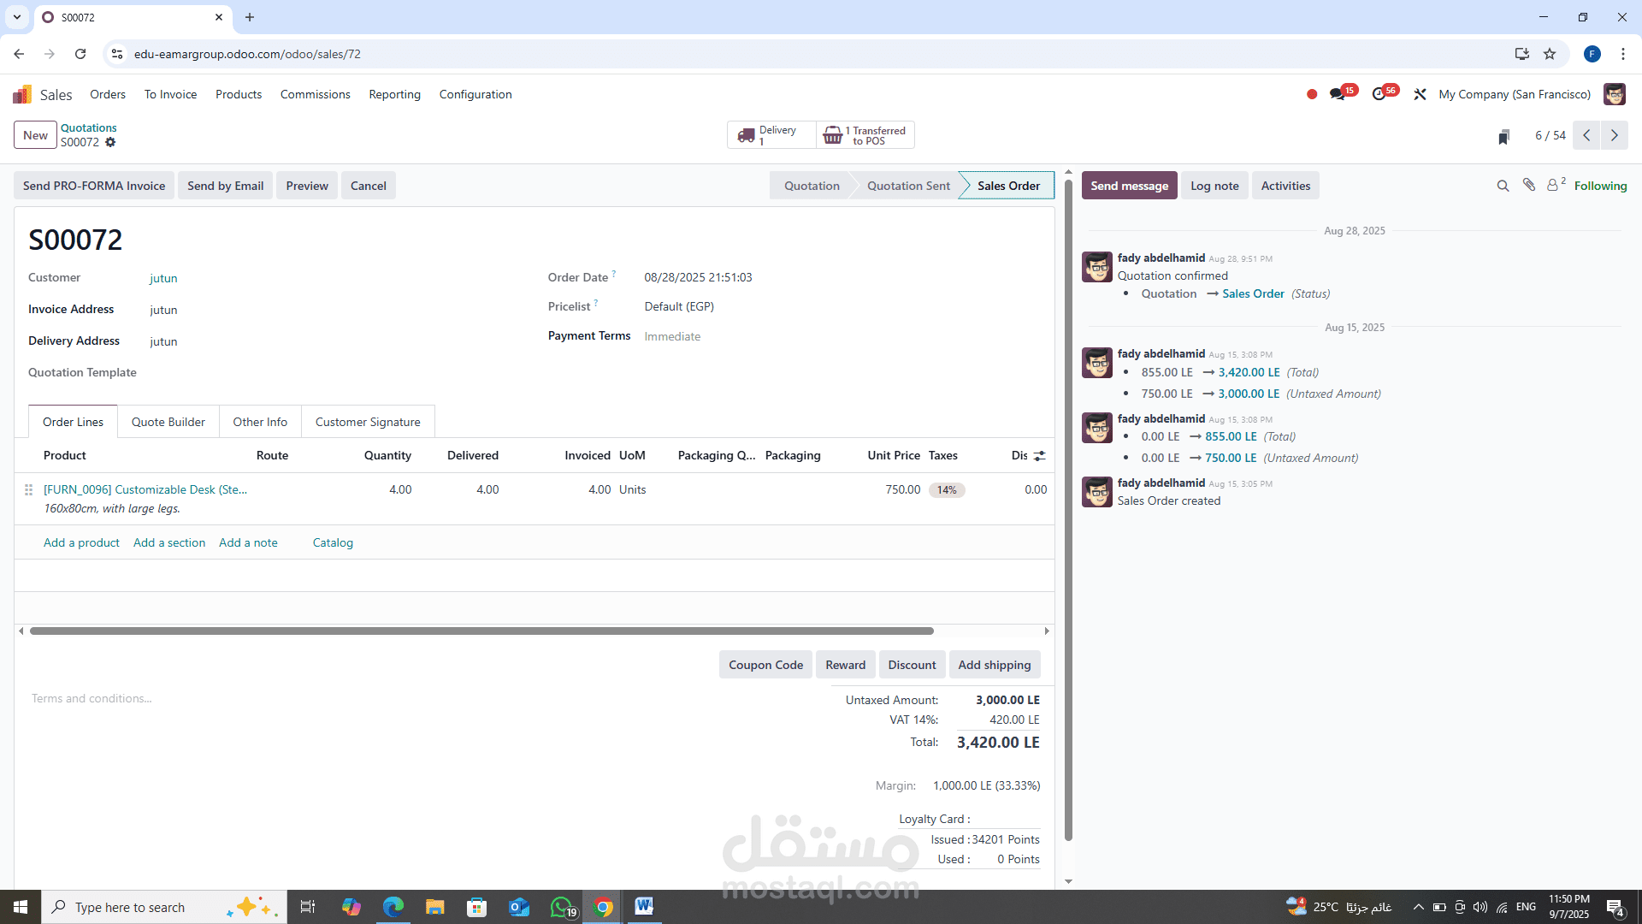Open the optional columns adjust icon
The height and width of the screenshot is (924, 1642).
[1040, 456]
